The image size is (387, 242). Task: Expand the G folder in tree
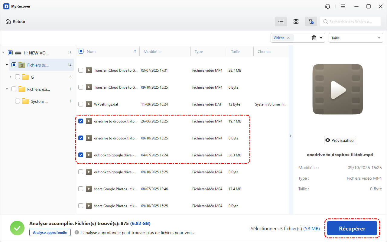11,77
